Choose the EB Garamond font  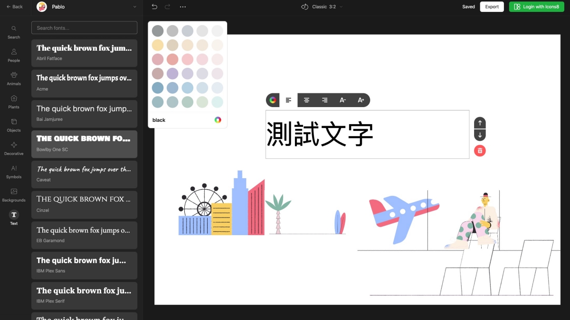point(84,235)
